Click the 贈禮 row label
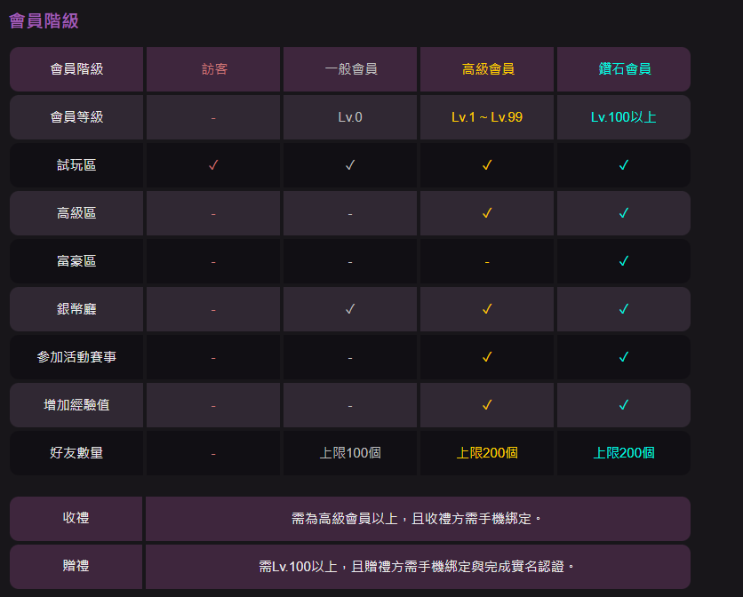Viewport: 743px width, 597px height. point(76,566)
